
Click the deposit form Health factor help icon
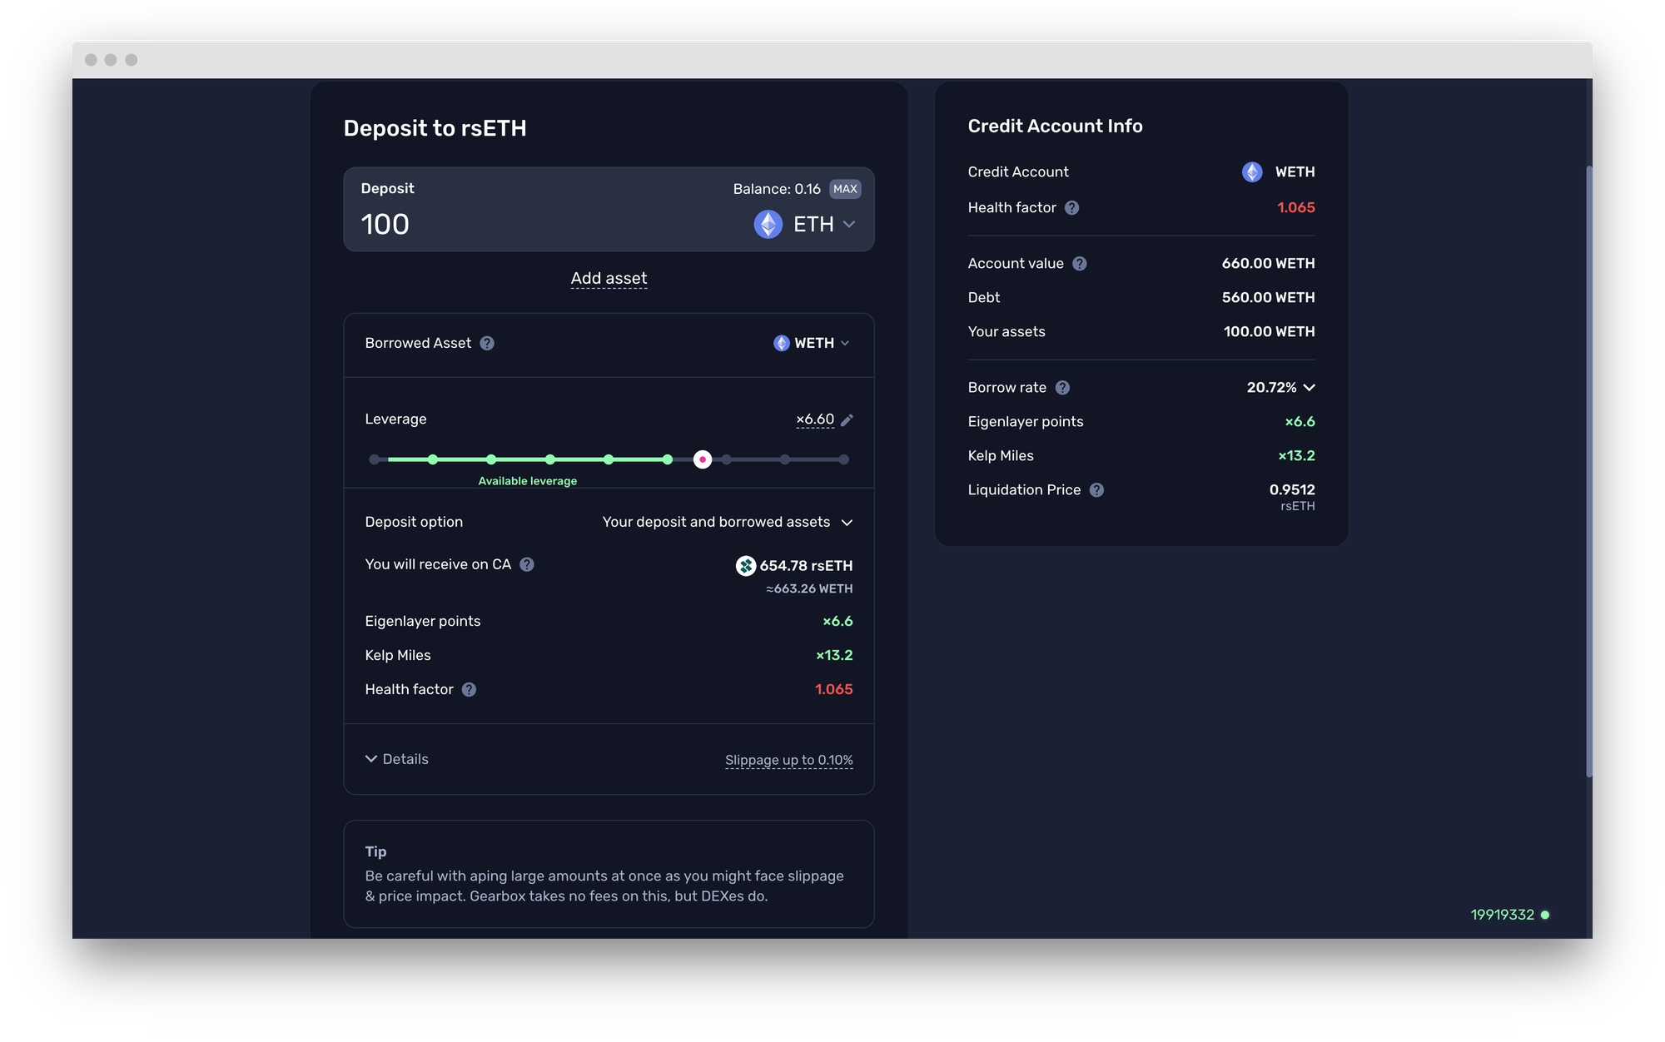[x=469, y=689]
